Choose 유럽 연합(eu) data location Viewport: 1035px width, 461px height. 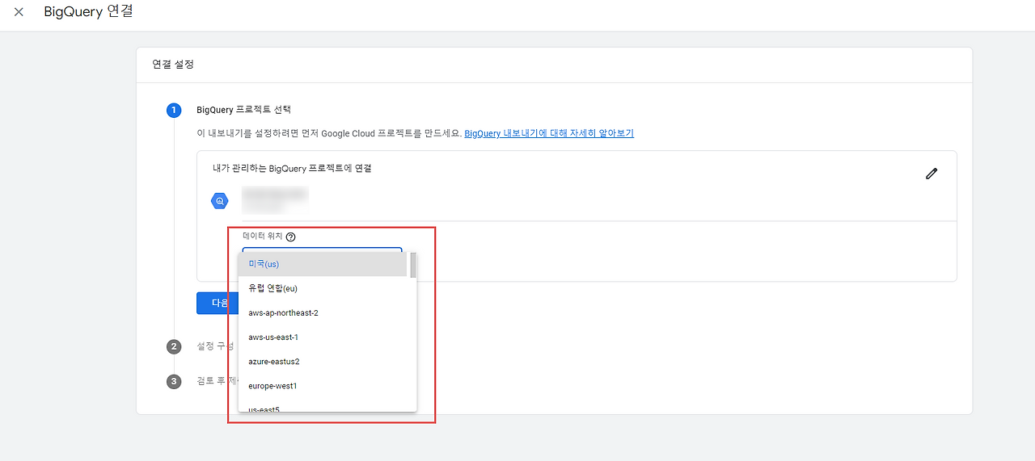click(x=323, y=288)
